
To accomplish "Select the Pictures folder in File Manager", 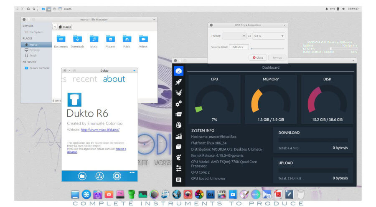I will point(110,41).
